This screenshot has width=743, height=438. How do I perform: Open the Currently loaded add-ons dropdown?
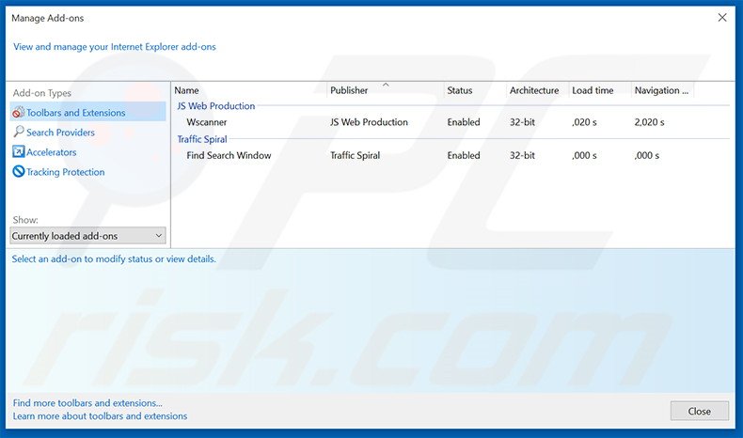point(87,236)
